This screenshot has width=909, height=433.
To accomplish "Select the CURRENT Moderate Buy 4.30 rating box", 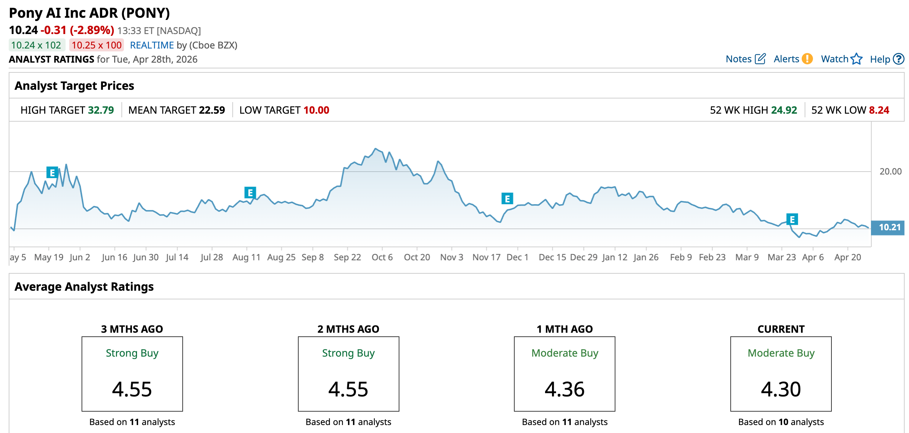I will 781,374.
